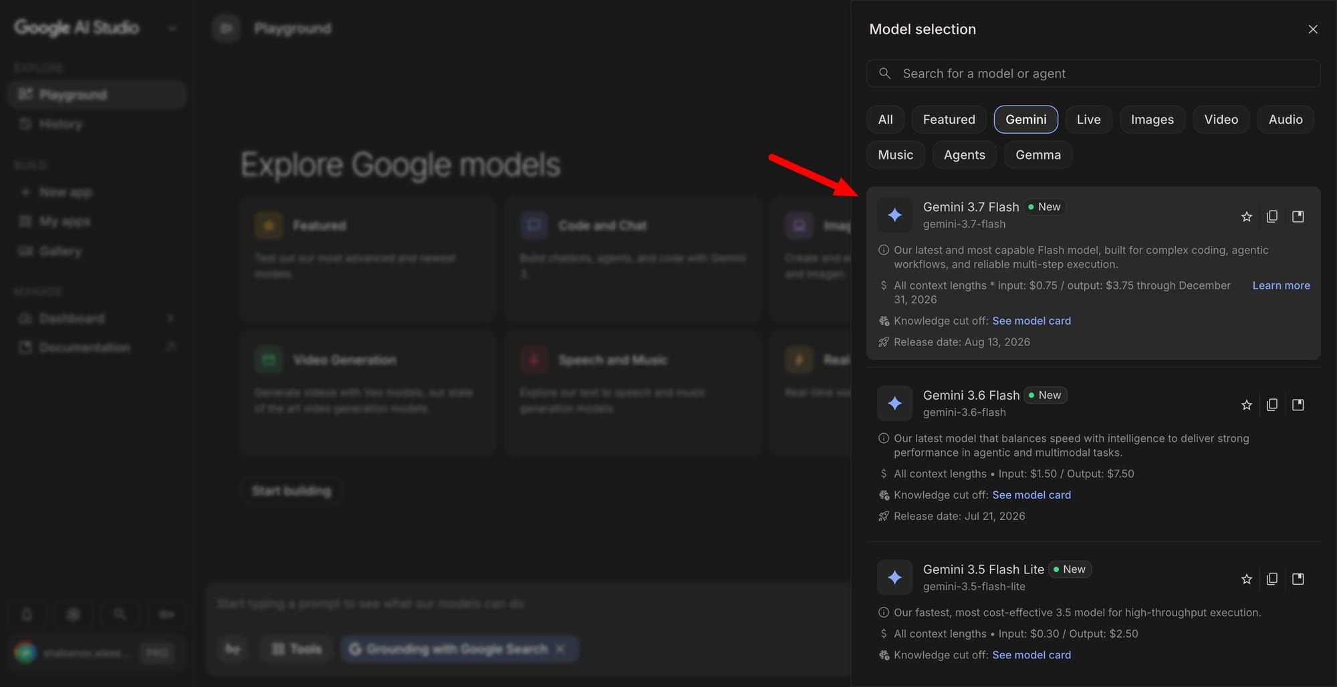Filter models by Audio
Image resolution: width=1337 pixels, height=687 pixels.
click(1286, 120)
